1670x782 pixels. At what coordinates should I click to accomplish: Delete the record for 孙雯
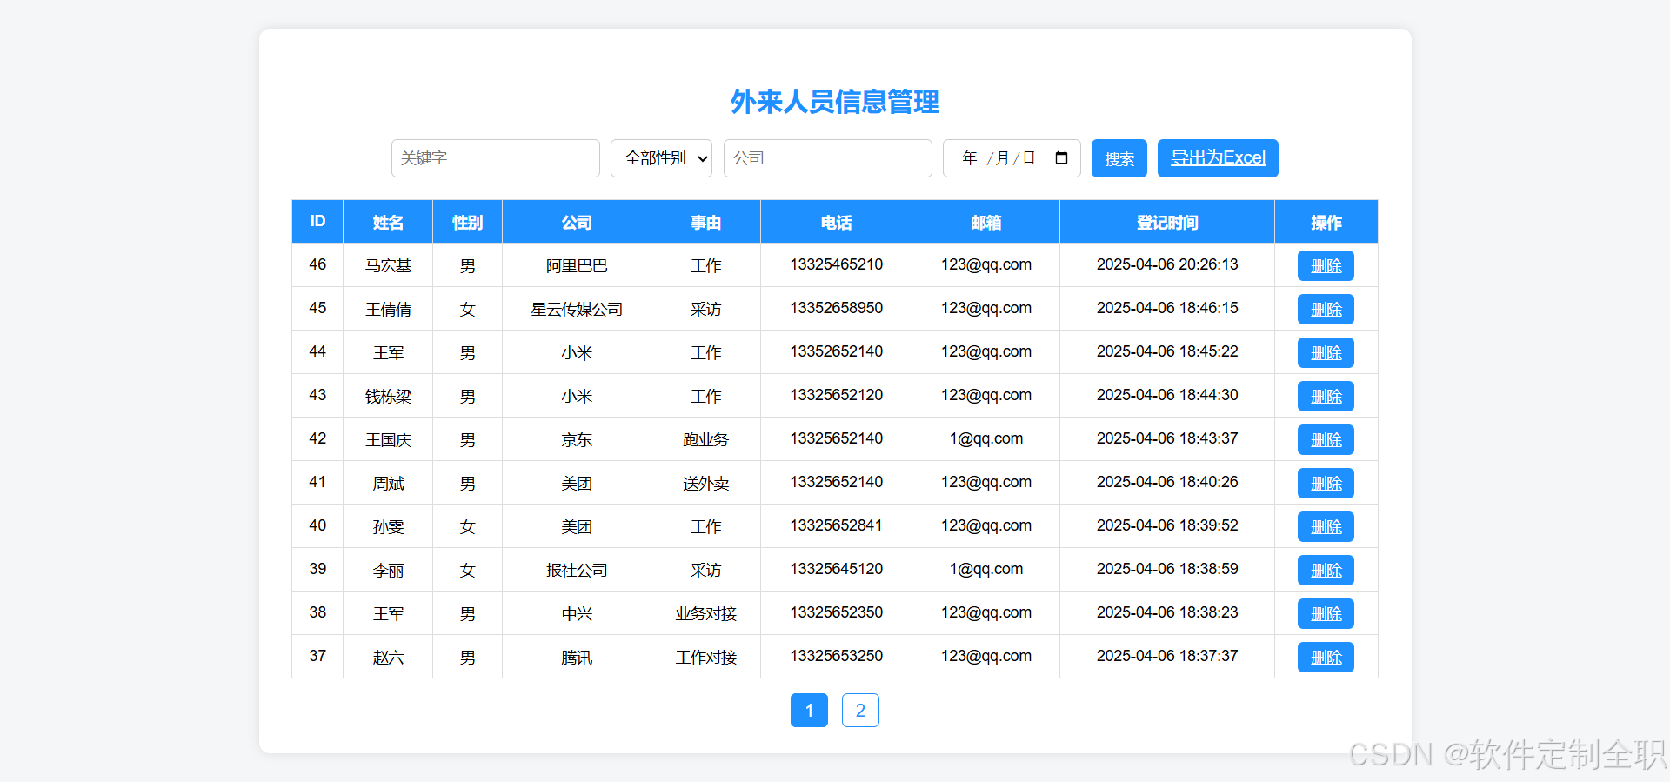tap(1326, 527)
